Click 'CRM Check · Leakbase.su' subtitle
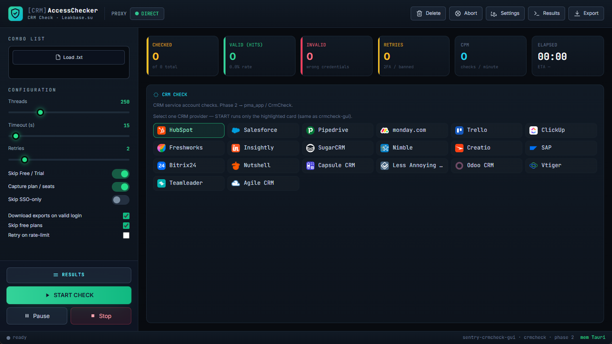 60,18
